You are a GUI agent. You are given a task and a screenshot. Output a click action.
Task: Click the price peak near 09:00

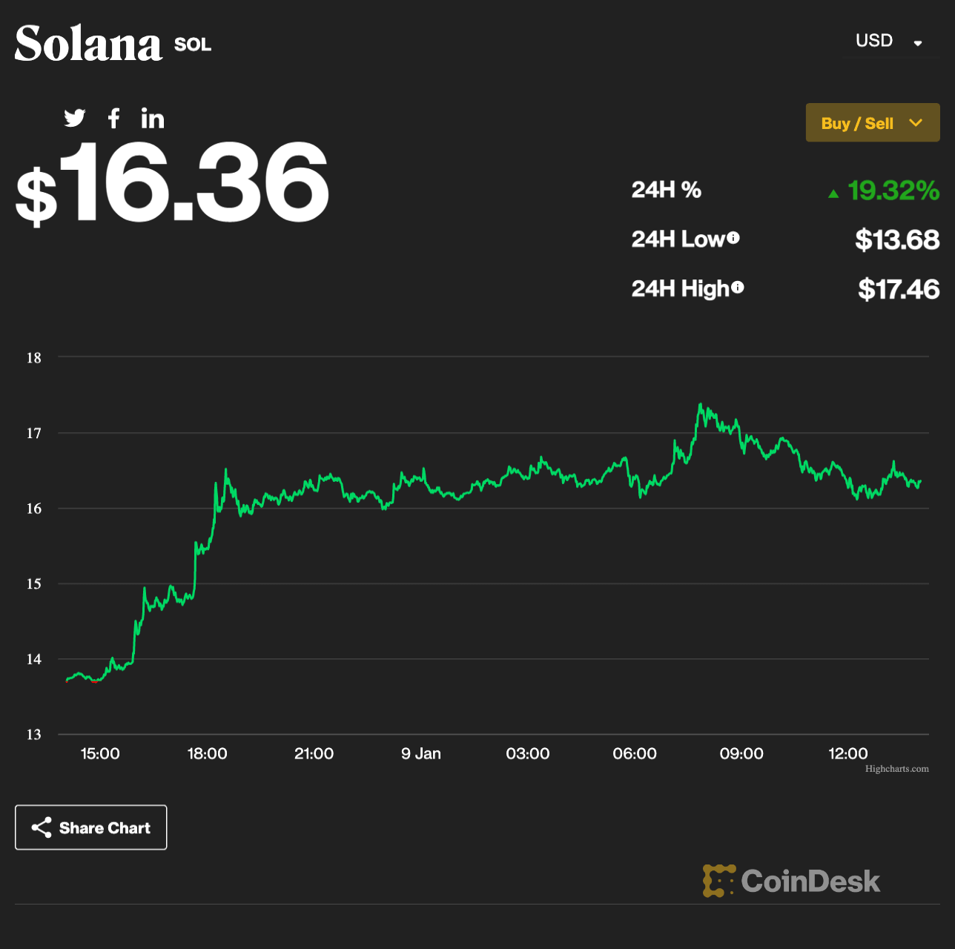pyautogui.click(x=700, y=405)
